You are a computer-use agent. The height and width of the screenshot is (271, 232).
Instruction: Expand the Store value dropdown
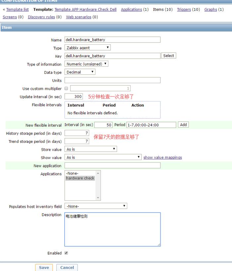tap(91, 149)
